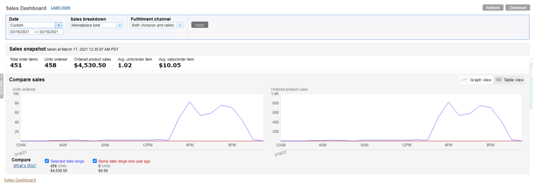
Task: Click the Sales Dashboard breadcrumb link
Action: coord(20,180)
